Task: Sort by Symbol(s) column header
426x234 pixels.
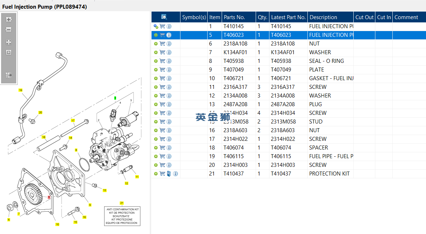Action: (194, 17)
